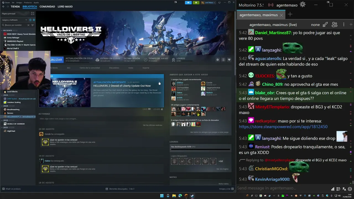
Task: Open Ver las últimas noticias link
Action: 152,125
